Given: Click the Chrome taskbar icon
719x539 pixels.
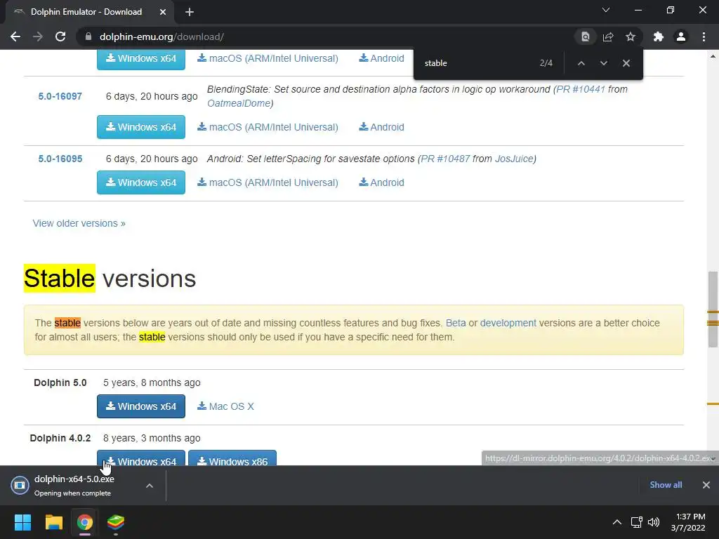Looking at the screenshot, I should coord(85,522).
